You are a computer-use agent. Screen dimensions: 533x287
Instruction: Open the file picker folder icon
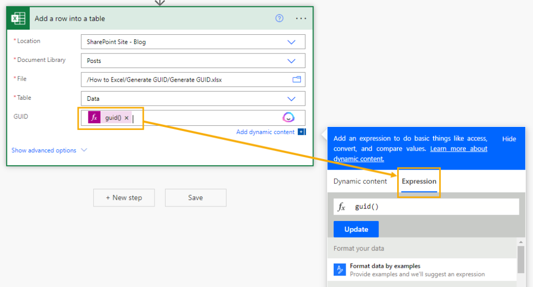click(296, 80)
